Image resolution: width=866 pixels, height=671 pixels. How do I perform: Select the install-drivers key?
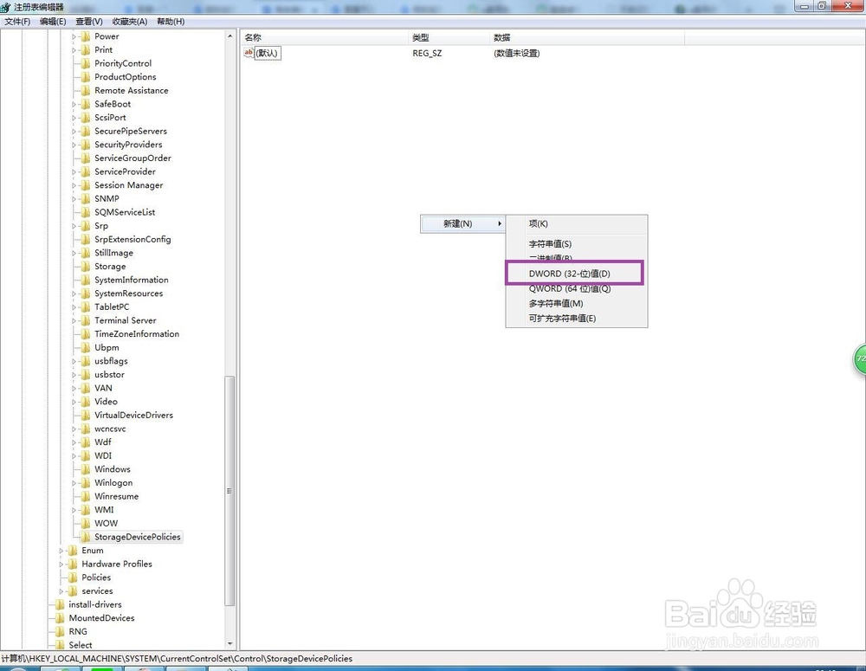(95, 604)
